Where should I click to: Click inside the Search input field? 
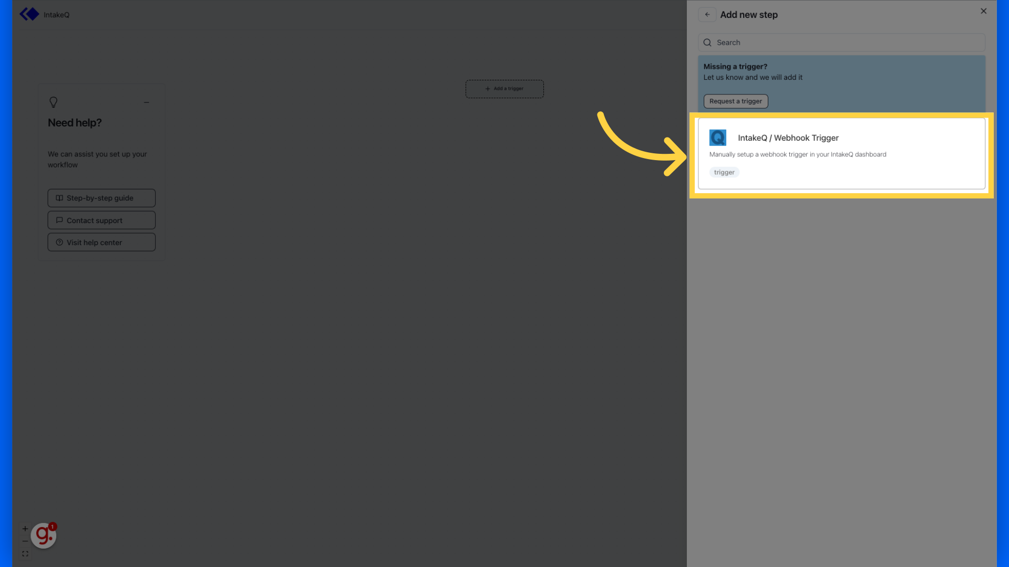pos(841,42)
